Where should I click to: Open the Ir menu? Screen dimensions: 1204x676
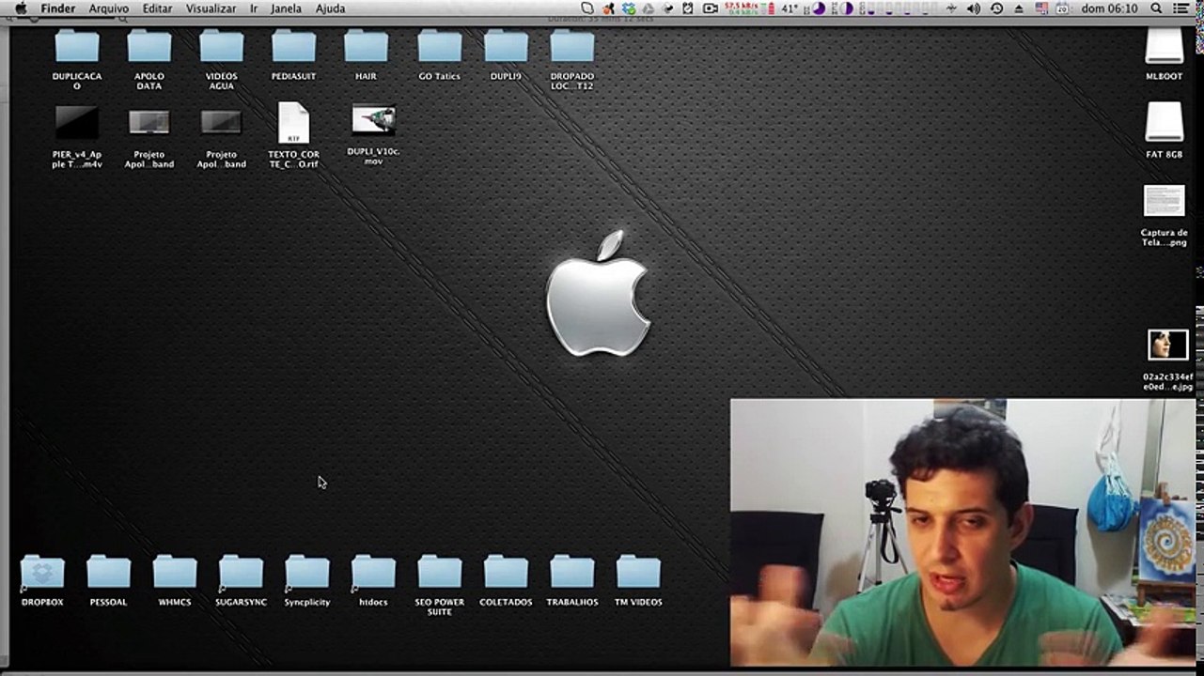[254, 8]
